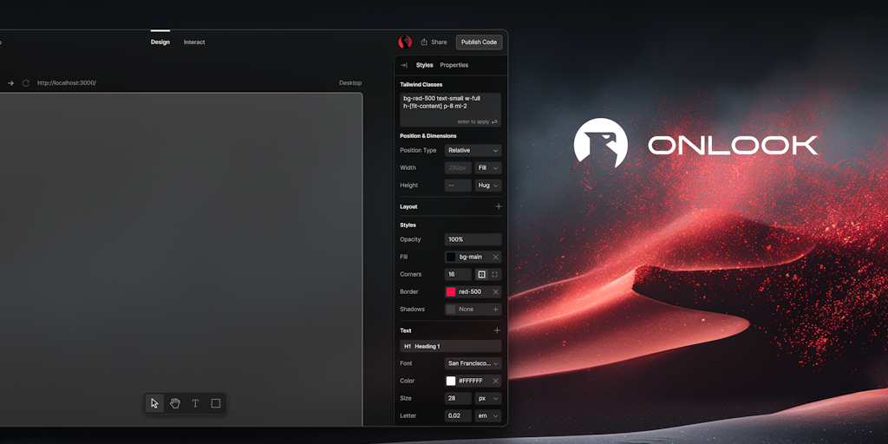Switch to the Interact tab
888x444 pixels.
pyautogui.click(x=194, y=42)
